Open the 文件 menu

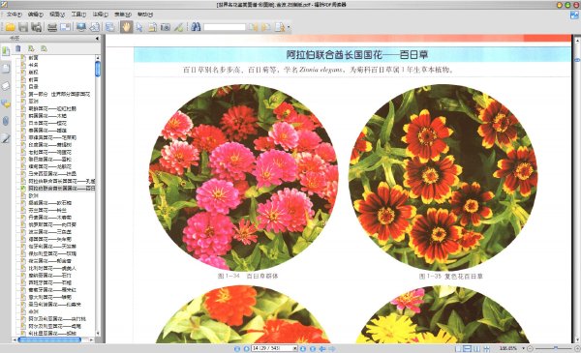coord(15,15)
